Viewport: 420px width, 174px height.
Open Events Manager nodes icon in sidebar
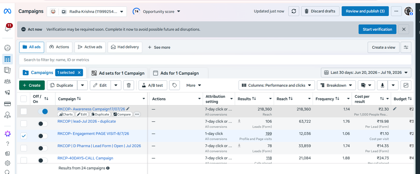click(7, 115)
